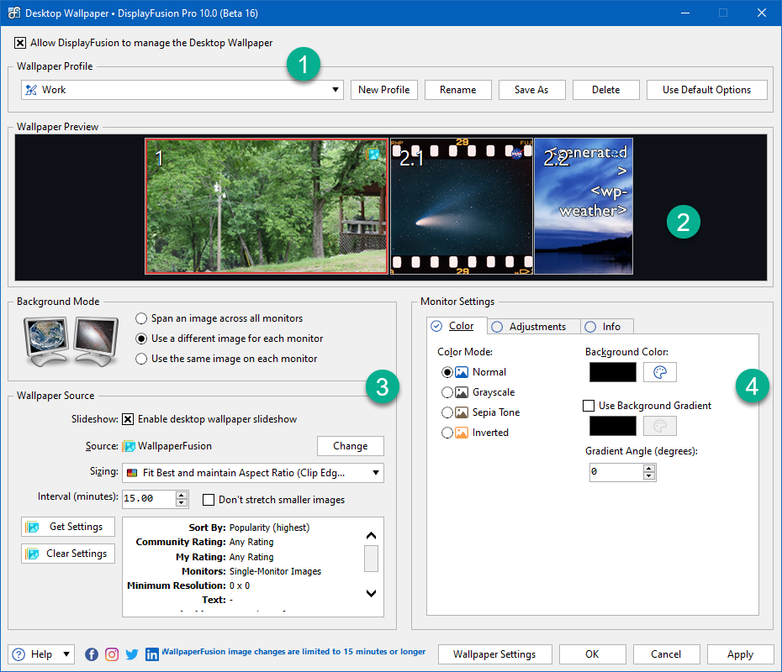This screenshot has width=782, height=672.
Task: Click the WallpaperFusion badge on monitor 1 preview
Action: point(373,154)
